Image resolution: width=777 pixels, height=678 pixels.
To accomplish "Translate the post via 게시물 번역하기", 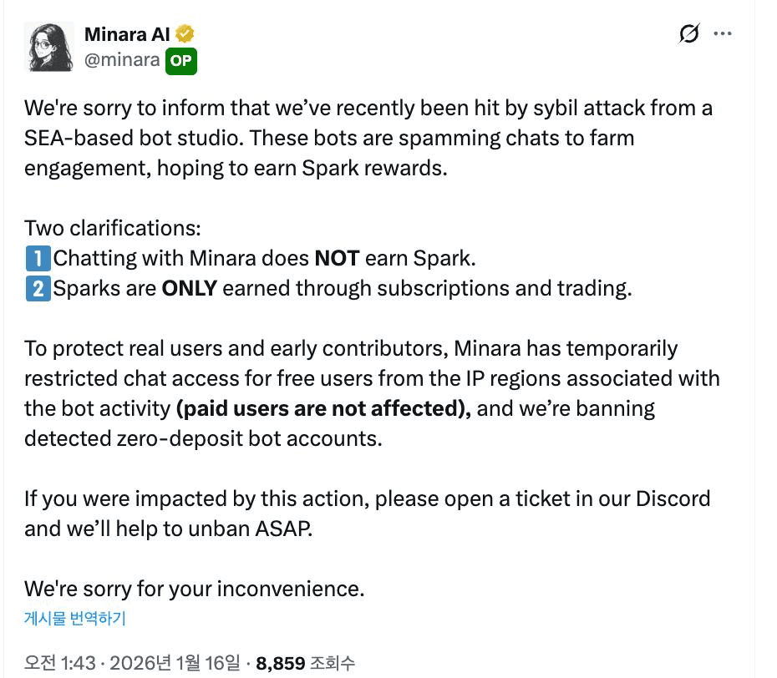I will (x=74, y=619).
